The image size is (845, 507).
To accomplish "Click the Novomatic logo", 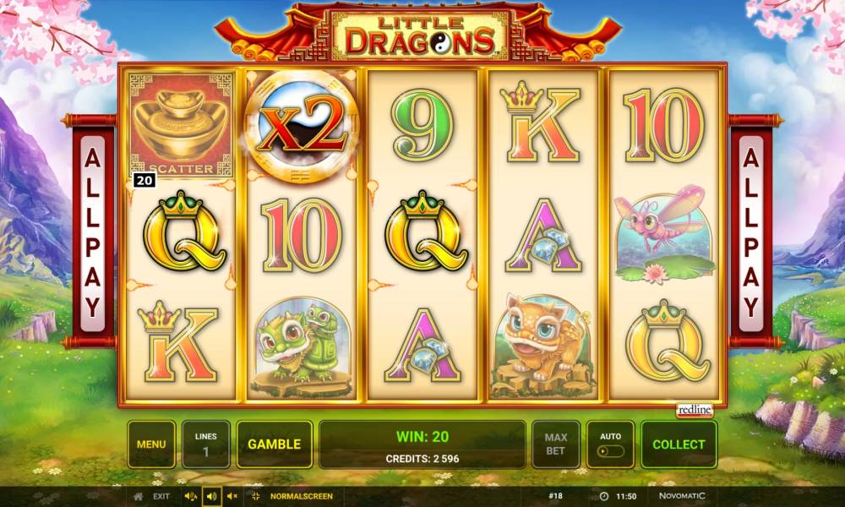I will (x=682, y=496).
